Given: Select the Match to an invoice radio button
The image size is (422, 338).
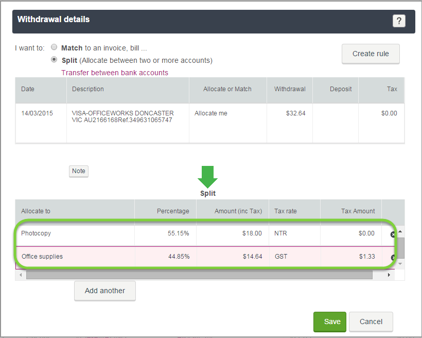Looking at the screenshot, I should pos(54,47).
